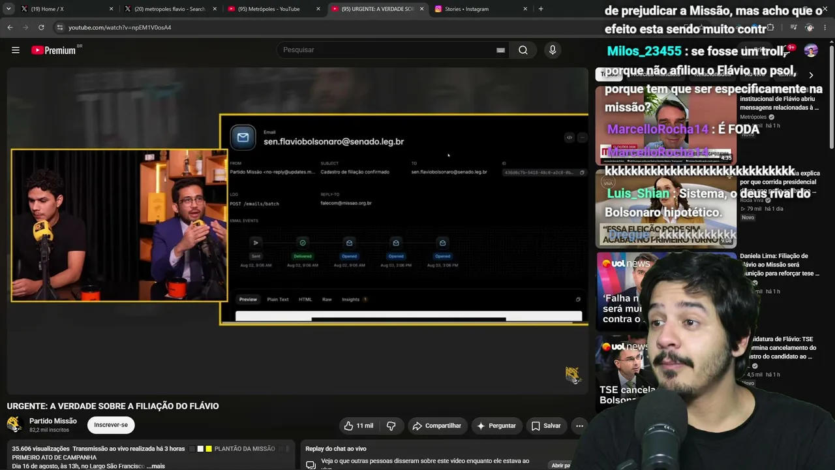Reload the current YouTube page
The height and width of the screenshot is (470, 835).
click(x=41, y=27)
